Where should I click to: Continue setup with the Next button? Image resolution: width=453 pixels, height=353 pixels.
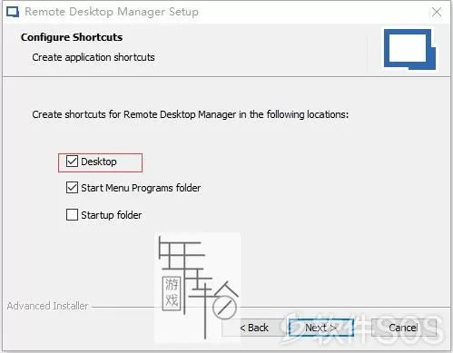(x=321, y=328)
